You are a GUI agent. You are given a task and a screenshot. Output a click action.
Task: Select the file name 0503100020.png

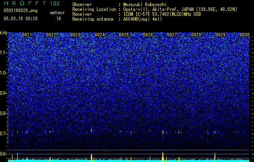21,11
